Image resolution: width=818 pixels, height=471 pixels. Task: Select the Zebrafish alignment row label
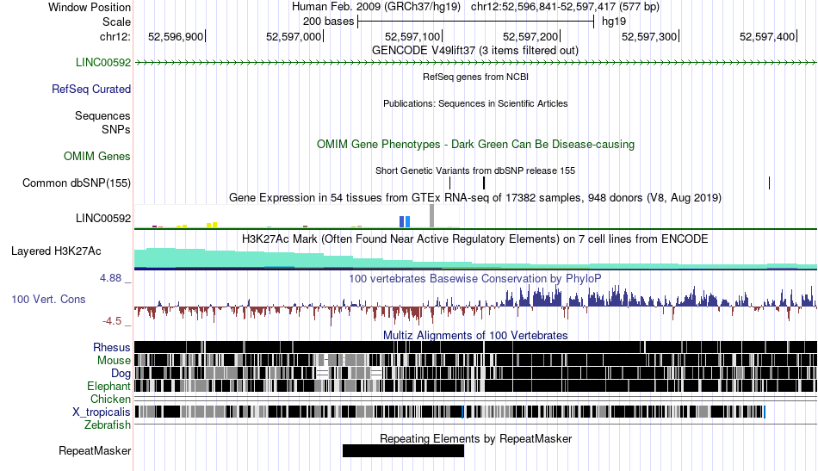(x=108, y=425)
